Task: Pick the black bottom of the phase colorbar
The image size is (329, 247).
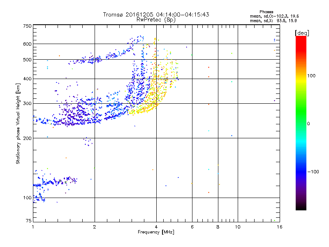Action: click(301, 207)
